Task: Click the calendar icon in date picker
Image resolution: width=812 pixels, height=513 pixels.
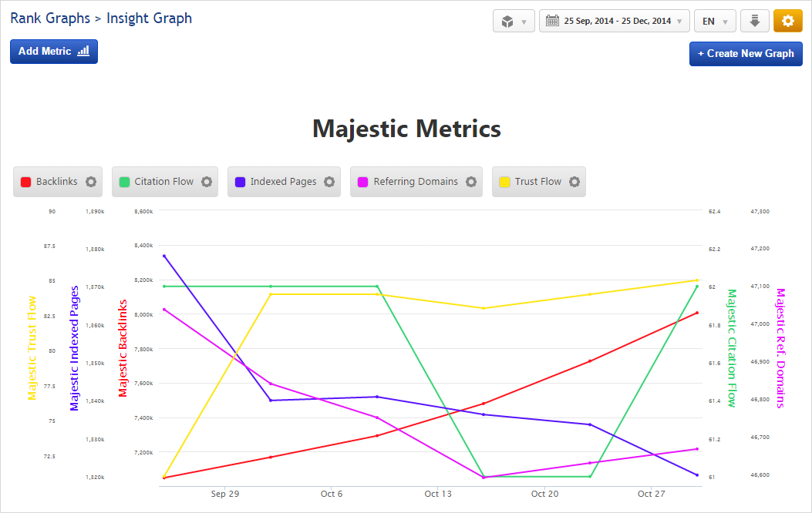Action: [552, 21]
